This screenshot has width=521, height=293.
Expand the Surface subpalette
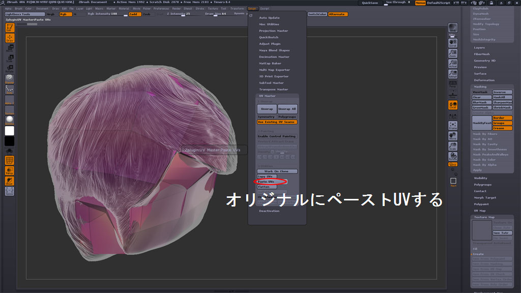click(480, 74)
